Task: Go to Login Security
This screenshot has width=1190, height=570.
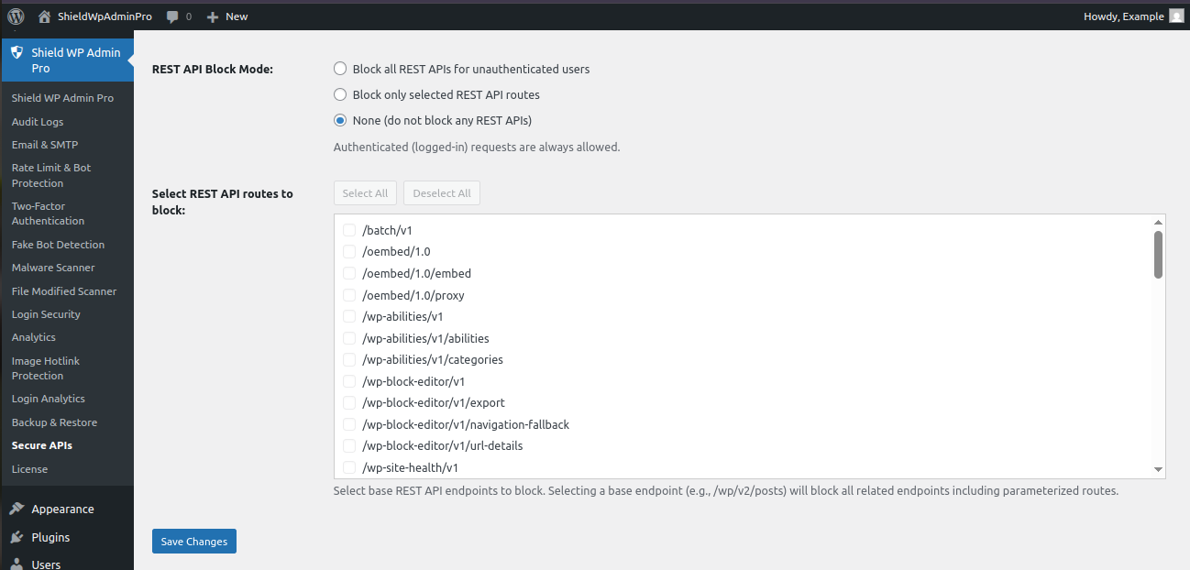Action: (x=46, y=314)
